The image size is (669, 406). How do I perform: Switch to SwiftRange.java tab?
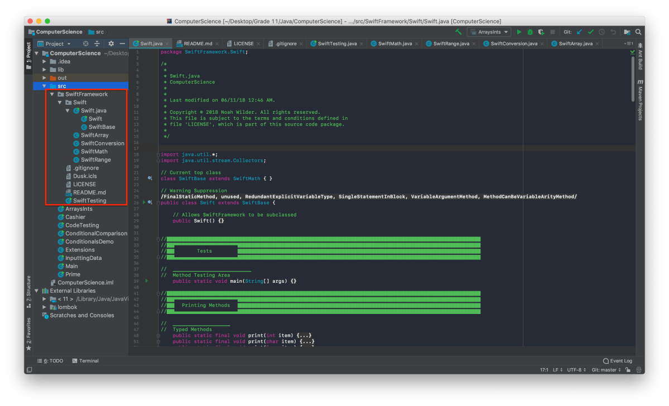pyautogui.click(x=451, y=43)
